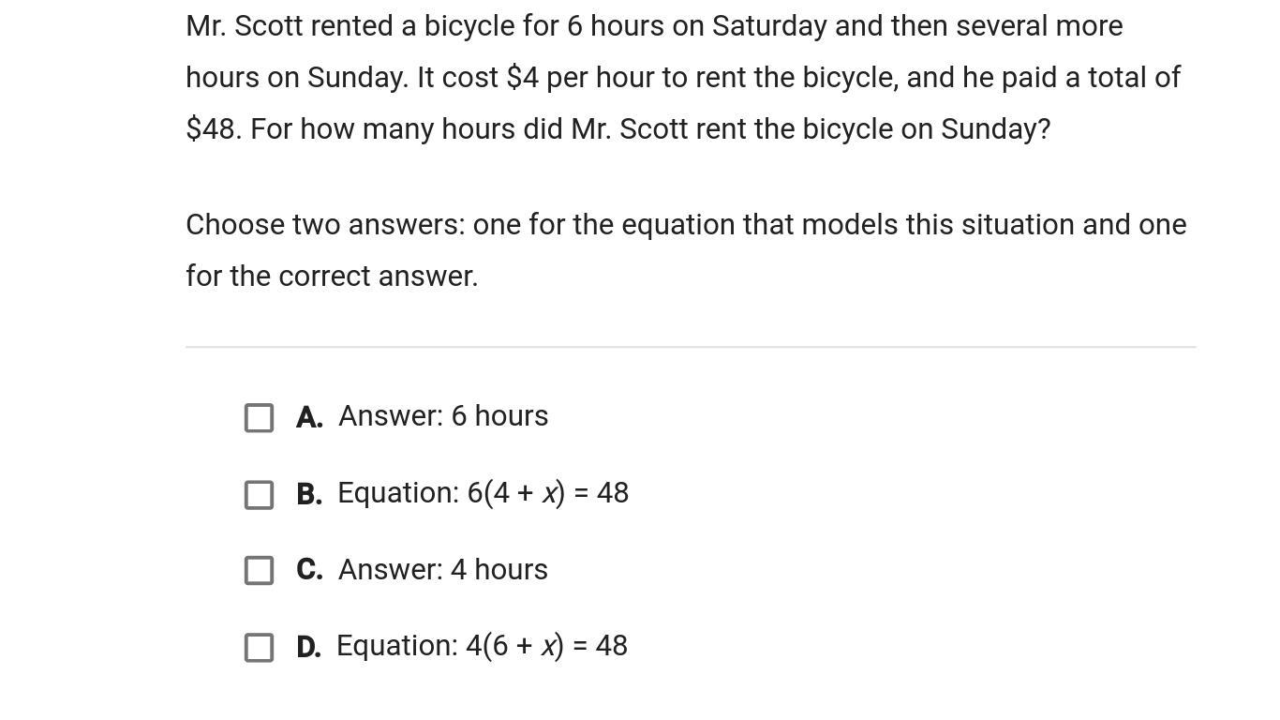Click the horizontal divider above the choices
The image size is (1280, 720).
[691, 347]
